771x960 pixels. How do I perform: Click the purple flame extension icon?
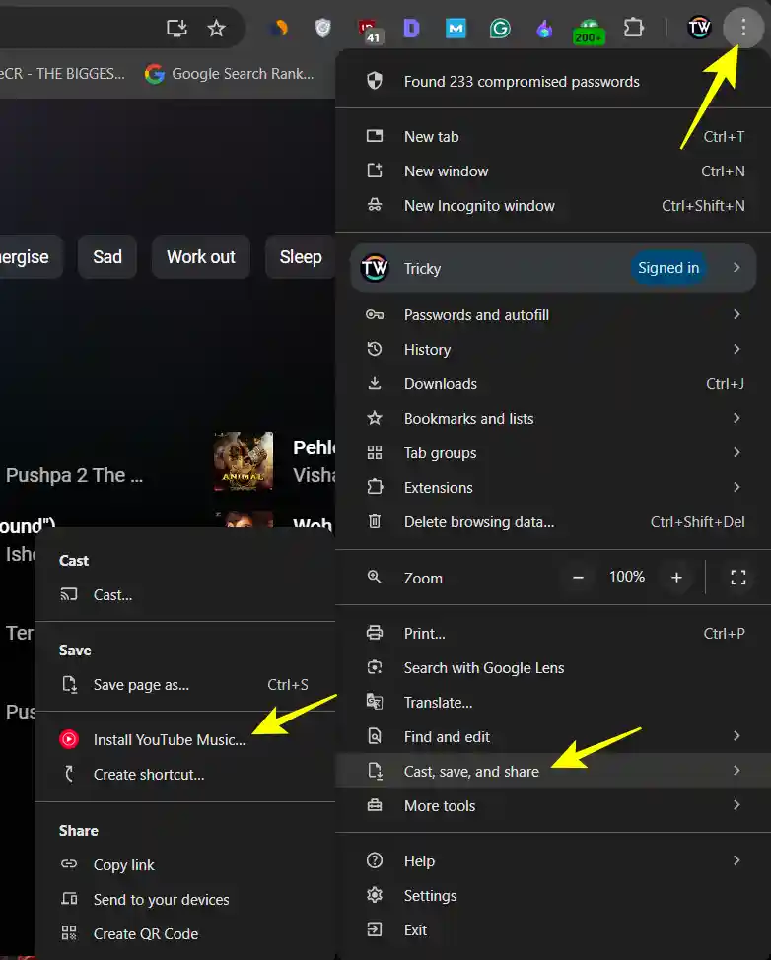pyautogui.click(x=544, y=29)
